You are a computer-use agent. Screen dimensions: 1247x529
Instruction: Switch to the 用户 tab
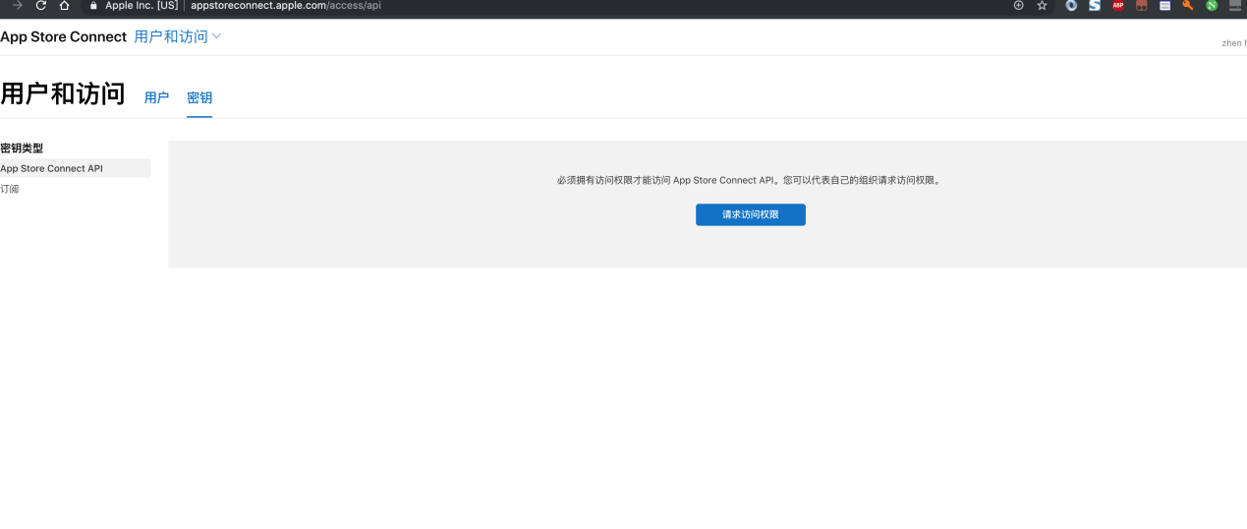(156, 97)
